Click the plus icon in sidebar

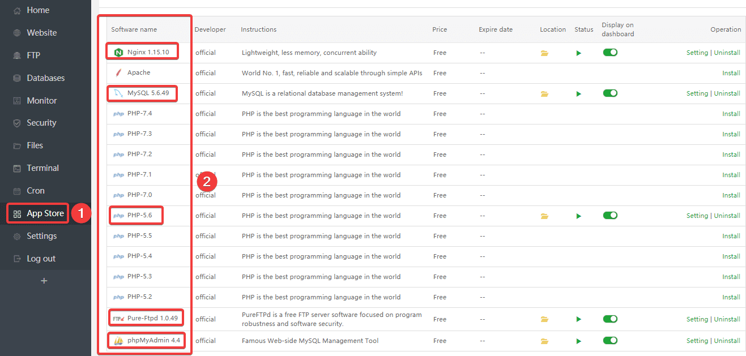coord(44,281)
